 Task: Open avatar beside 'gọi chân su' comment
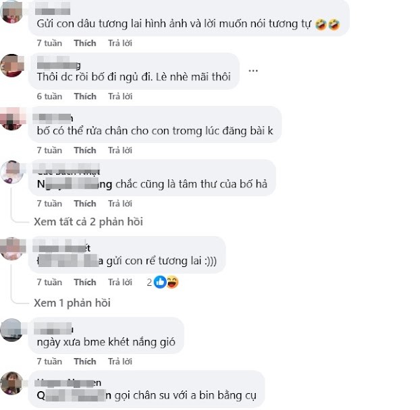(11, 383)
